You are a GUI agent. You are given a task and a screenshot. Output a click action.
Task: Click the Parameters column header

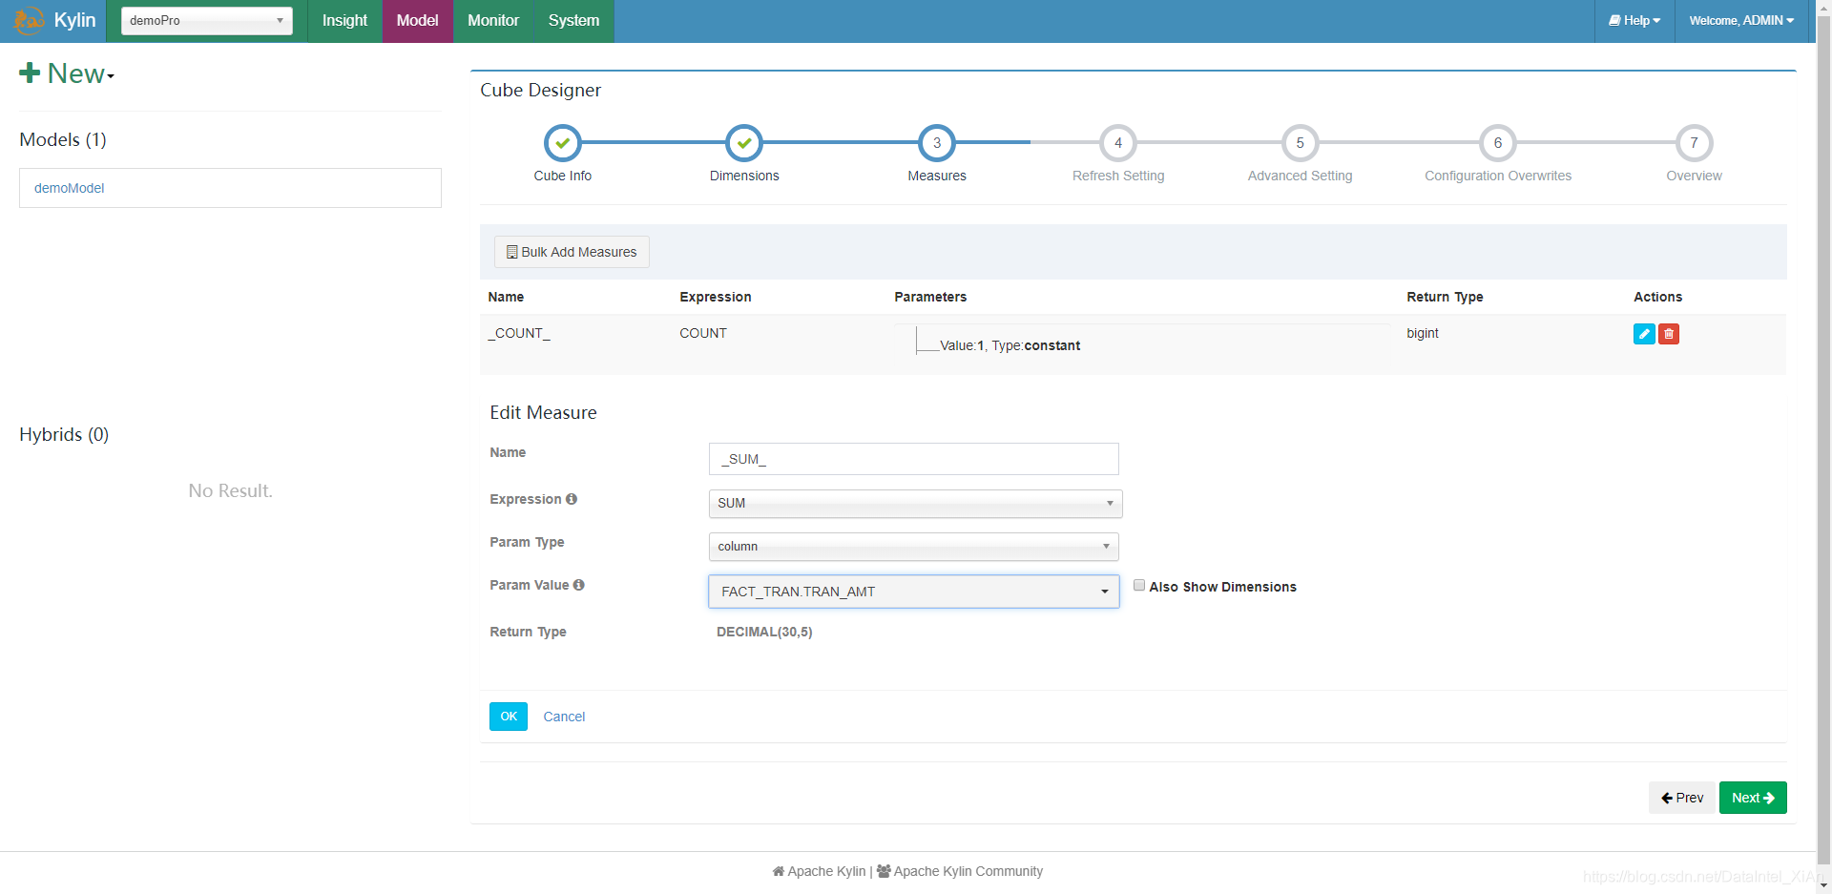(930, 297)
